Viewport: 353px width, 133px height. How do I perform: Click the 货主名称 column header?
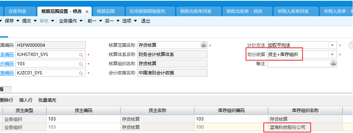pyautogui.click(x=157, y=111)
